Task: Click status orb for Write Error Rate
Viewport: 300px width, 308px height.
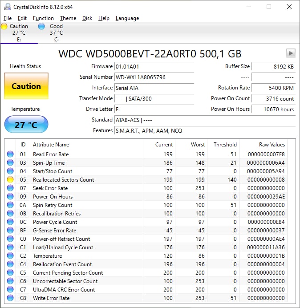Action: tap(10, 298)
